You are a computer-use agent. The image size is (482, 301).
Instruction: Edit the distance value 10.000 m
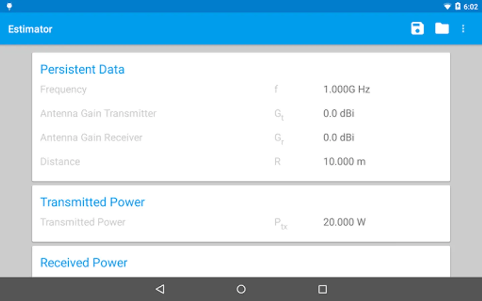(344, 162)
